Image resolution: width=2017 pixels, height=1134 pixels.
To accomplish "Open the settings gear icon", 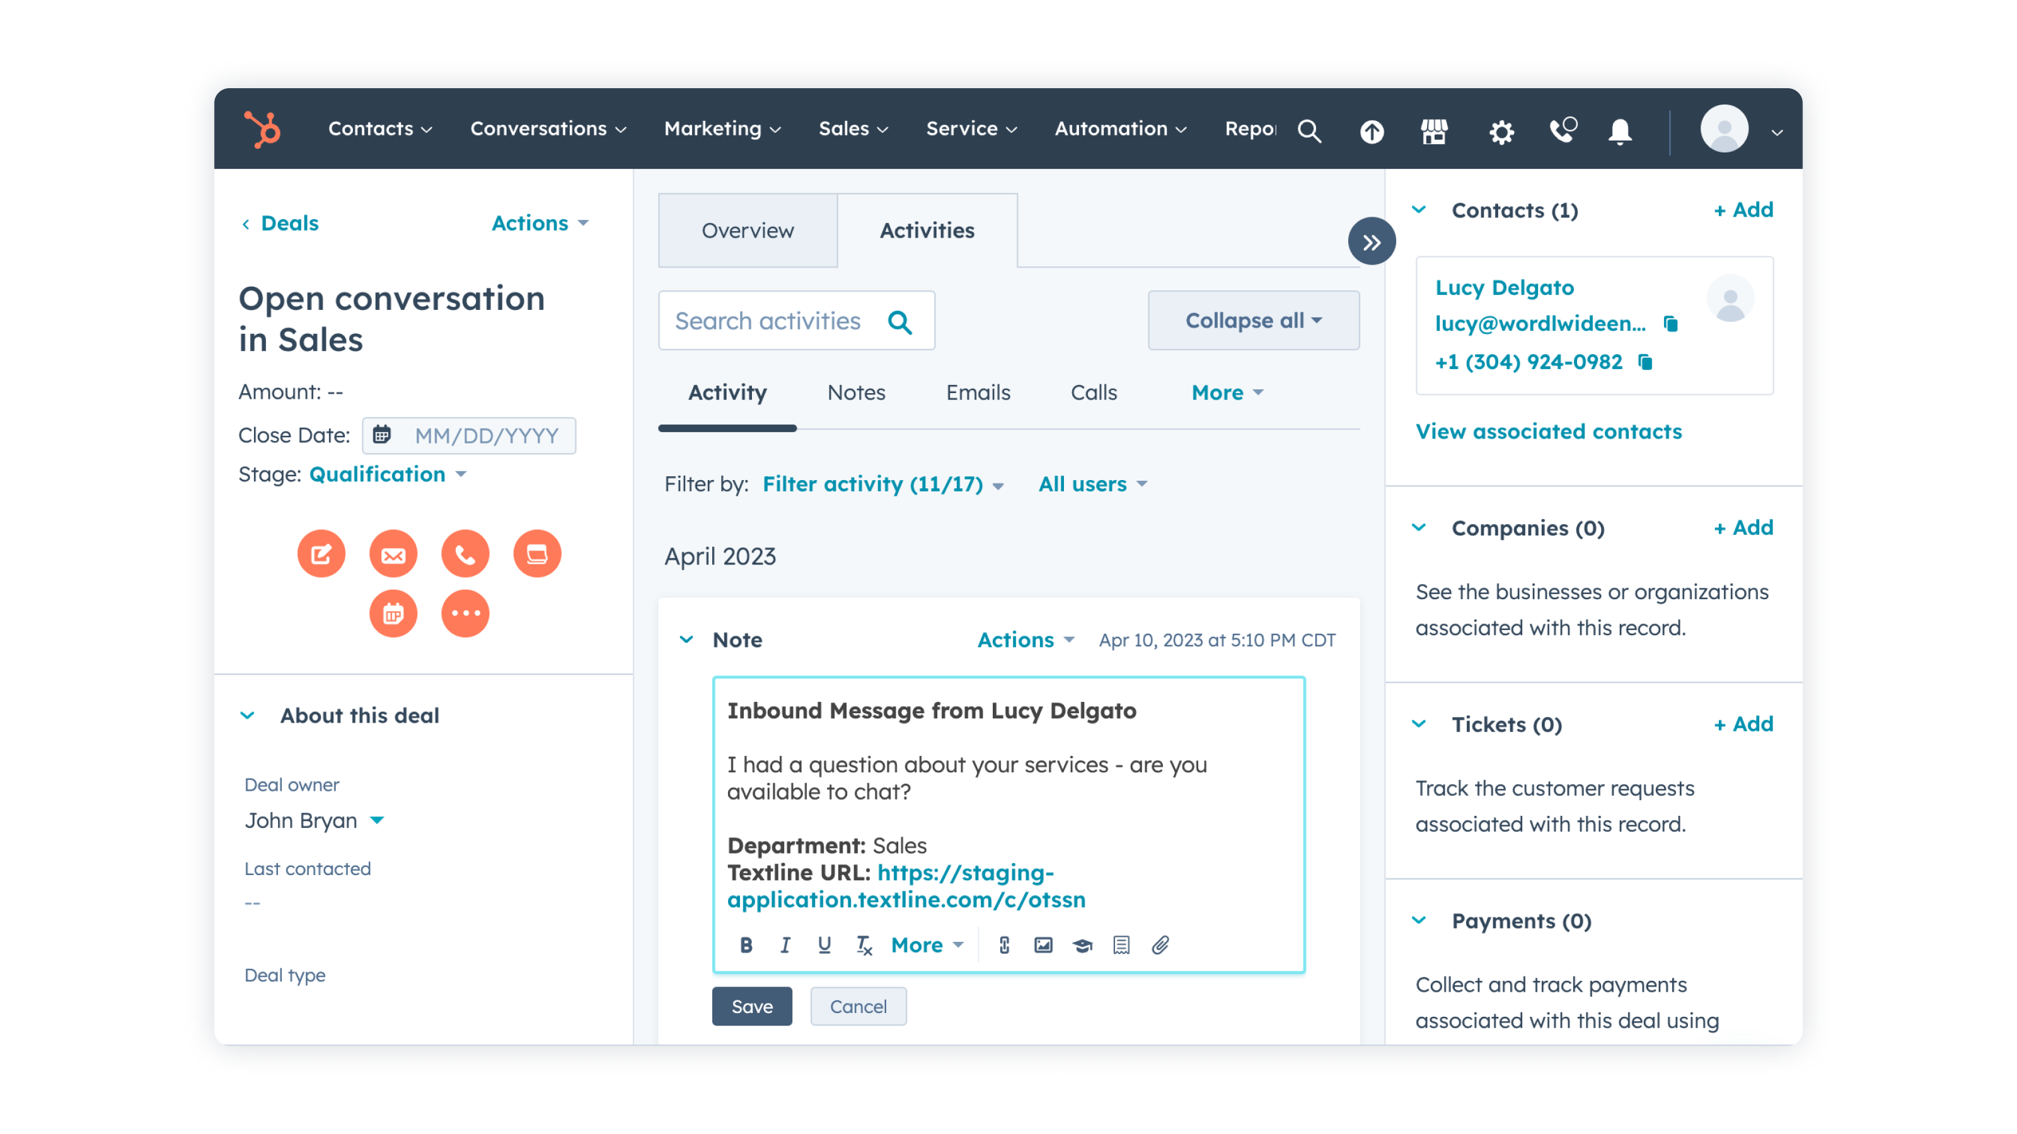I will [1500, 130].
